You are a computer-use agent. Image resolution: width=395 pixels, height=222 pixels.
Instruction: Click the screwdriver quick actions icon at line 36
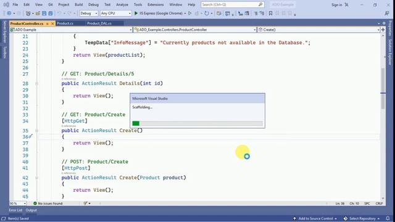coord(30,136)
